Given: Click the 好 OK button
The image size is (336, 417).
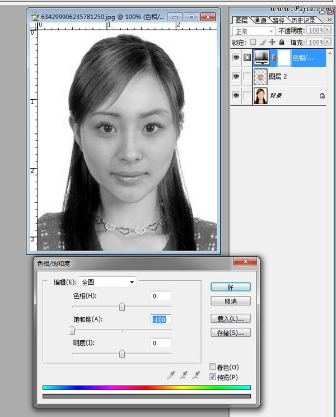Looking at the screenshot, I should click(230, 286).
